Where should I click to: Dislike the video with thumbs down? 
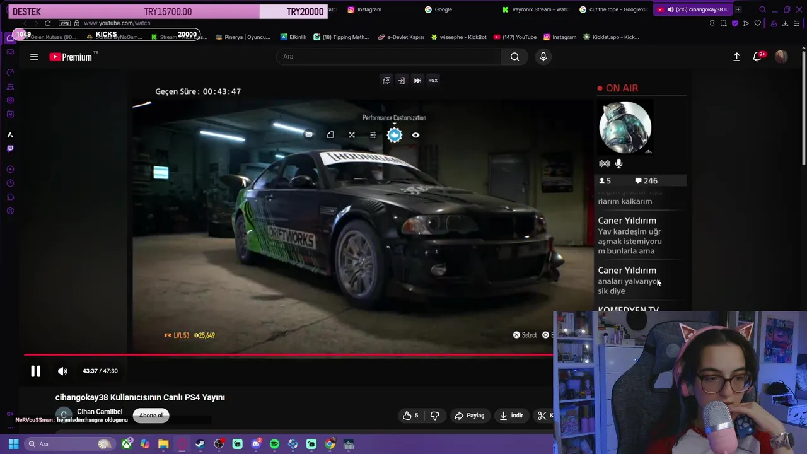click(x=434, y=416)
